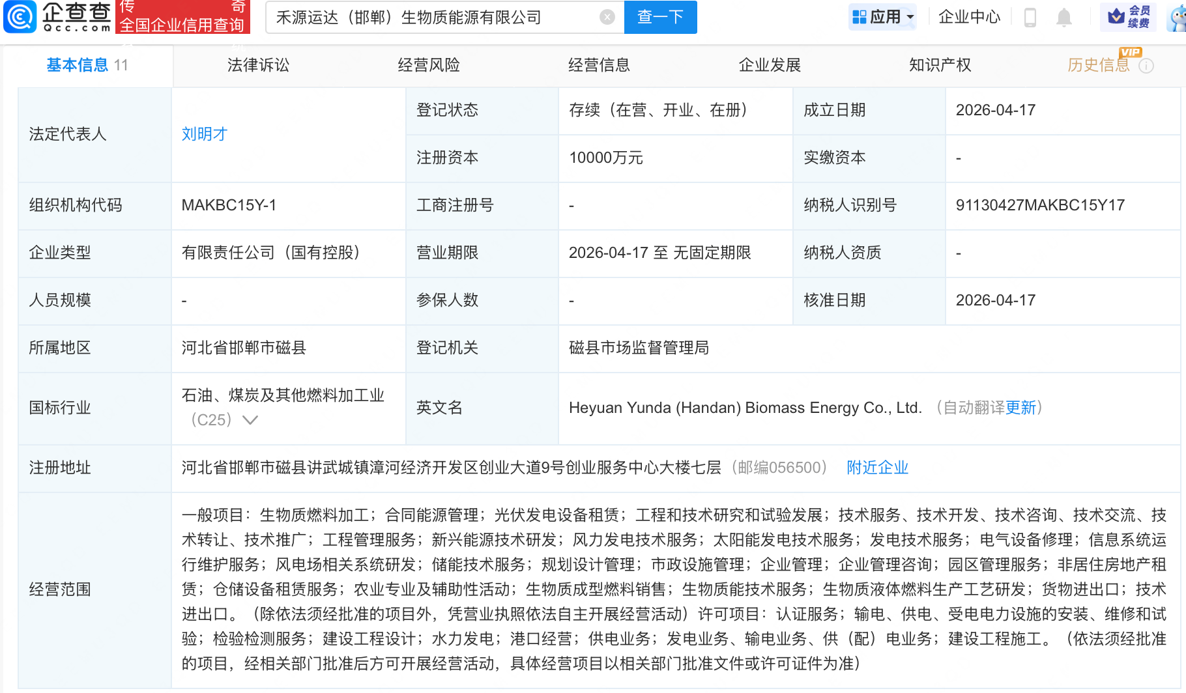Screen dimensions: 1186x693
Task: Open legal representative 刘明才 link
Action: click(204, 134)
